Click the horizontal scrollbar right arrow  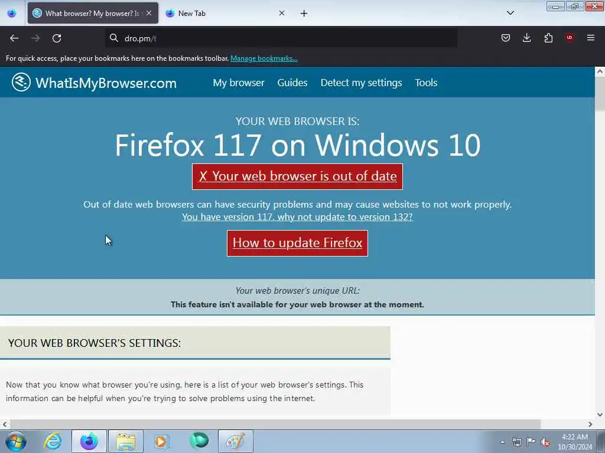click(x=590, y=424)
